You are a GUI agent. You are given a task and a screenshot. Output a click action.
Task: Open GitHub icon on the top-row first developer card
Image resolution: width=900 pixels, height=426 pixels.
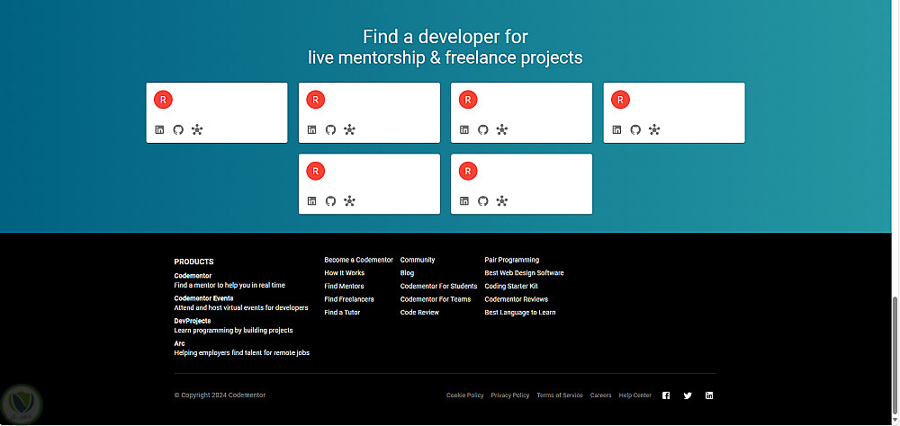point(178,129)
